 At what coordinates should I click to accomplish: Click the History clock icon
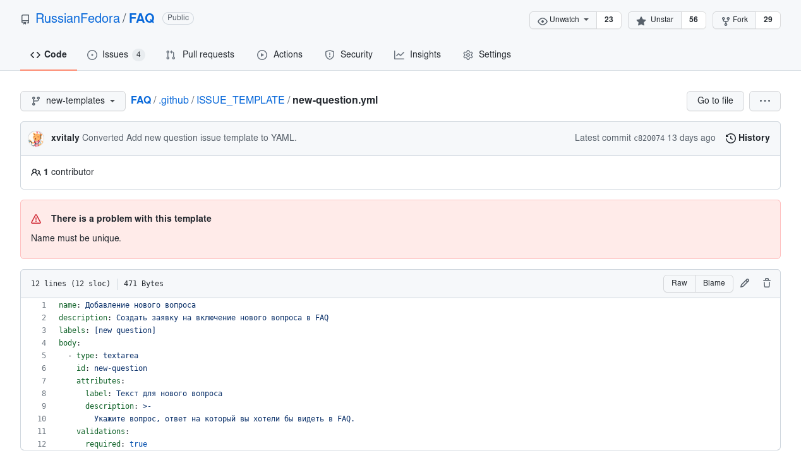731,138
